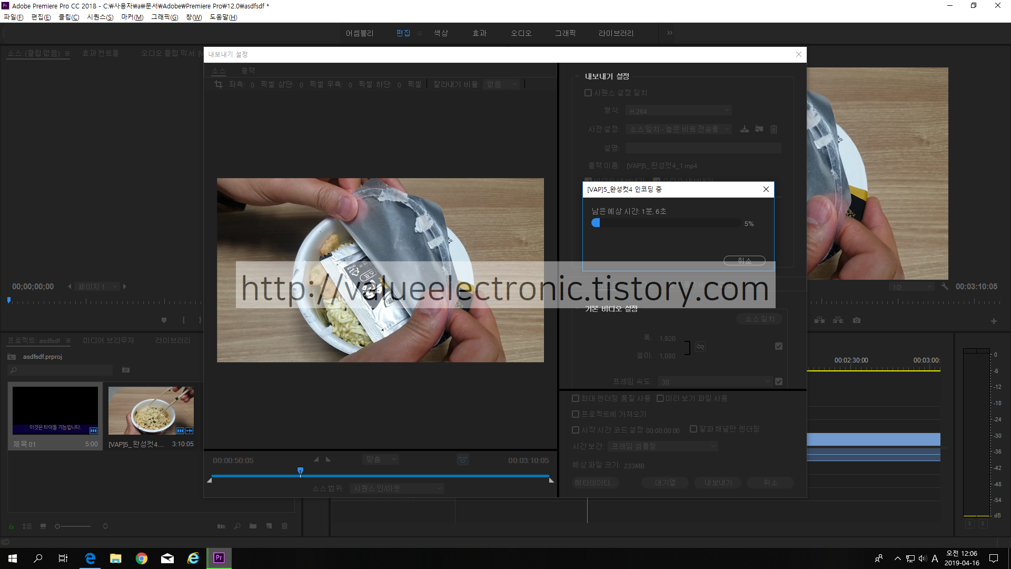The width and height of the screenshot is (1011, 569).
Task: Click the wrench settings icon
Action: point(945,287)
